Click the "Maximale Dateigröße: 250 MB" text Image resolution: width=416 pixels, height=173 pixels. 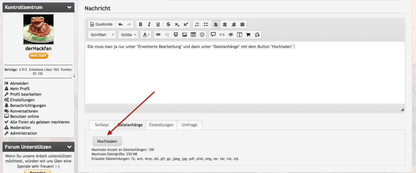point(114,154)
